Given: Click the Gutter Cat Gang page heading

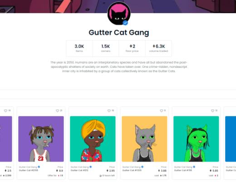Looking at the screenshot, I should [x=119, y=33].
